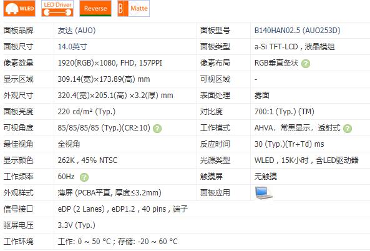Open help icon next to viewing angle 85/85/85/85
The image size is (370, 251).
point(157,129)
